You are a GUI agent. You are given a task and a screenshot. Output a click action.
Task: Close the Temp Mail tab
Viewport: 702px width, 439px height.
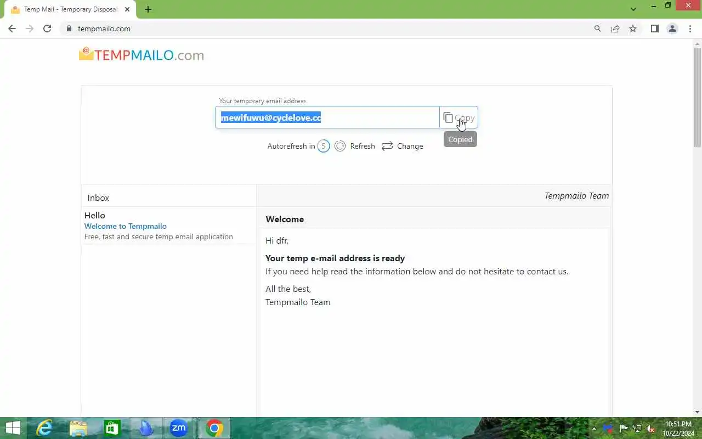pyautogui.click(x=127, y=9)
